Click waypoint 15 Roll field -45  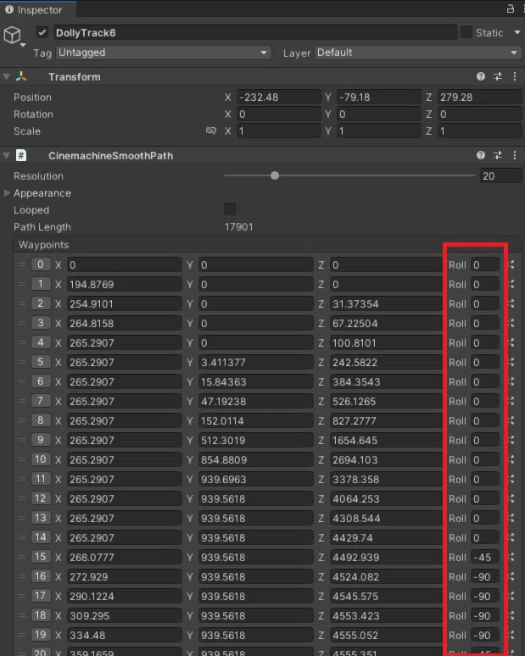coord(485,558)
